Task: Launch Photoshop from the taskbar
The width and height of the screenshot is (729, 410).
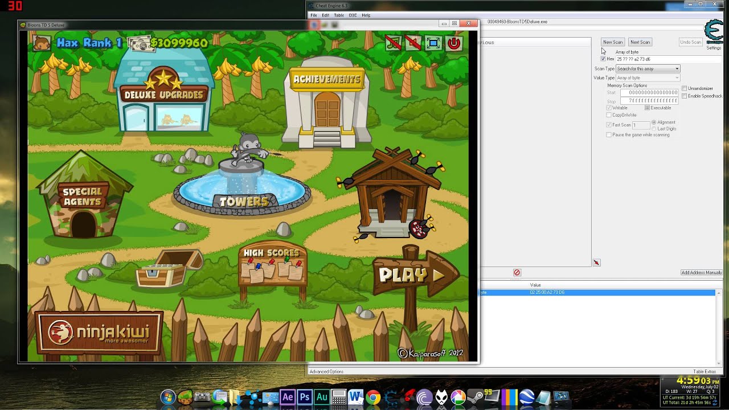Action: point(305,397)
